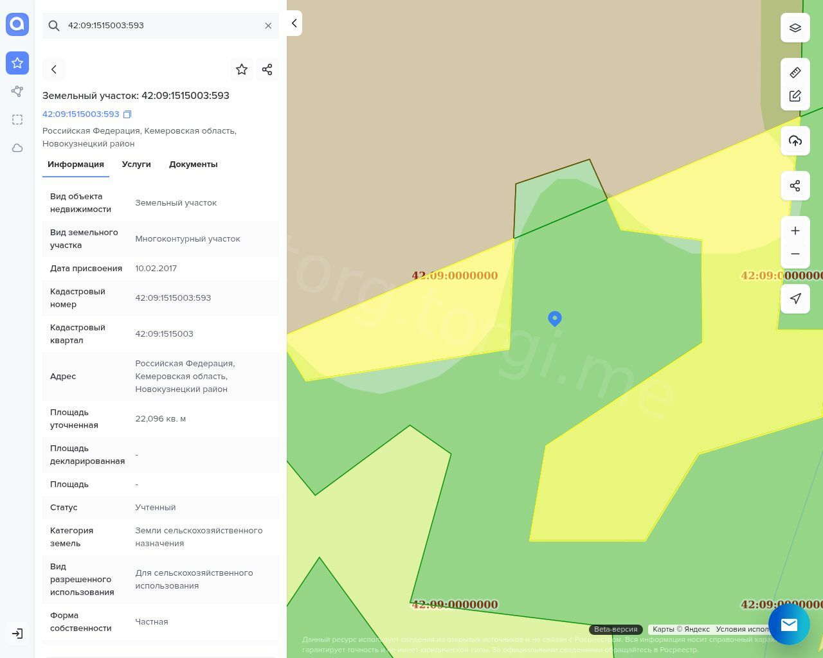Click the search input field

coord(161,26)
